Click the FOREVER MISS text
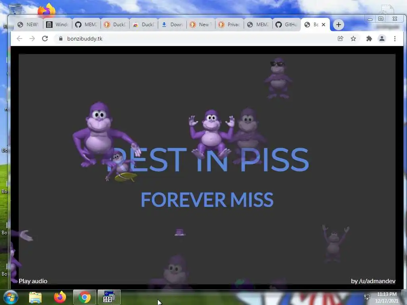Viewport: 407px width, 305px height. click(x=207, y=200)
